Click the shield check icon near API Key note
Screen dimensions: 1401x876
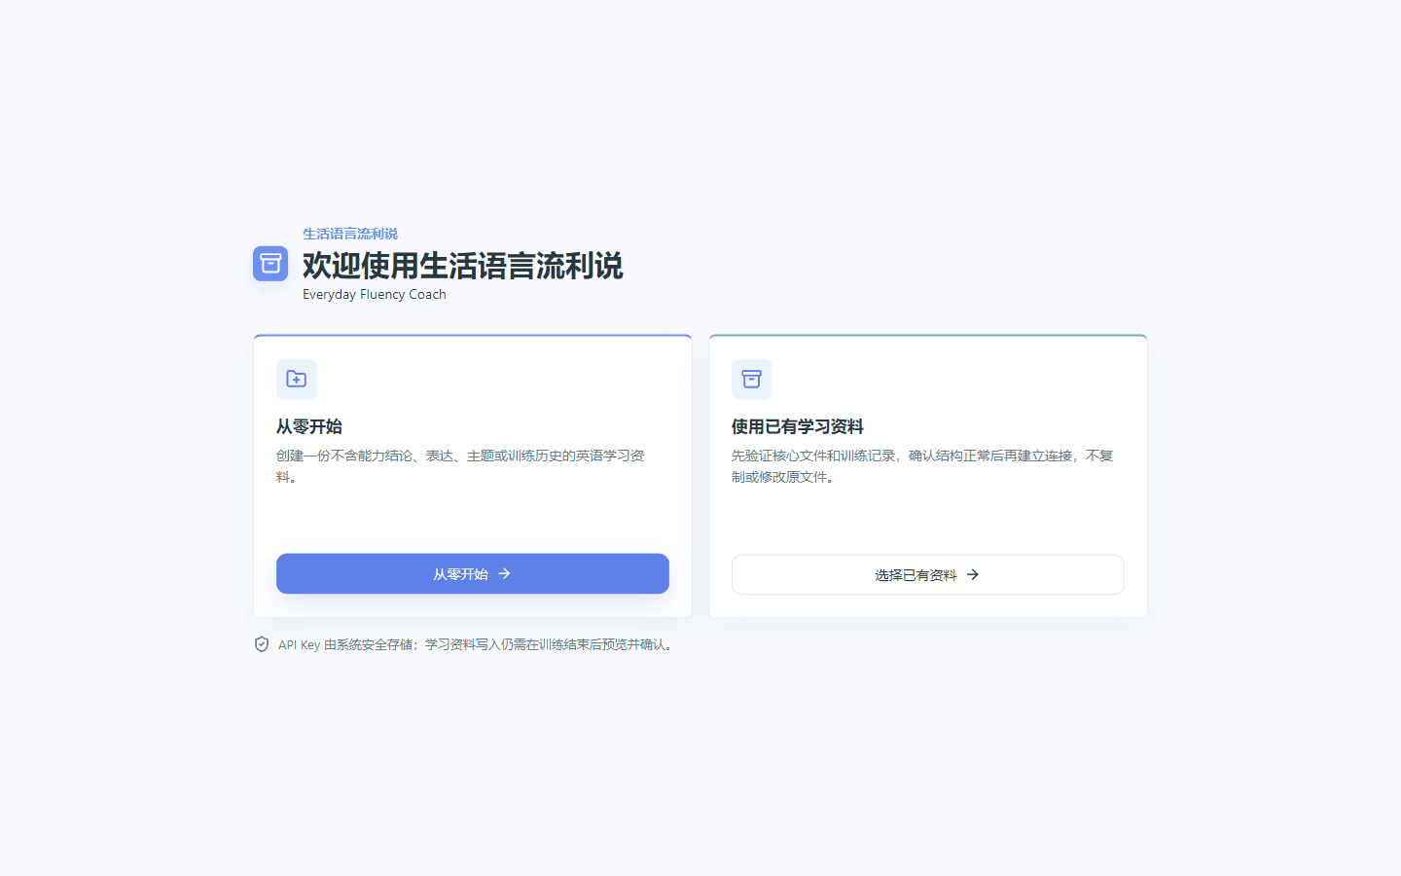click(262, 644)
